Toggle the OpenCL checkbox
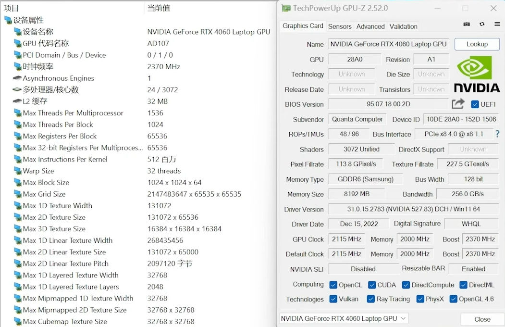Screen dimensions: 505x327 pos(333,285)
